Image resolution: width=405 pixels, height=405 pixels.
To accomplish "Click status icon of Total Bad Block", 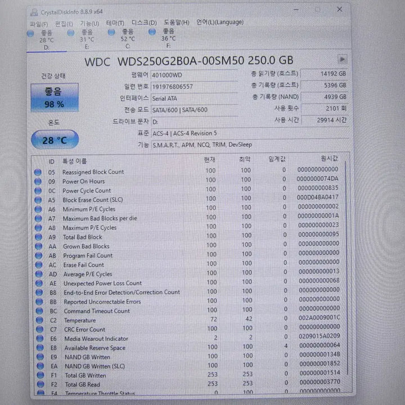I will click(38, 237).
